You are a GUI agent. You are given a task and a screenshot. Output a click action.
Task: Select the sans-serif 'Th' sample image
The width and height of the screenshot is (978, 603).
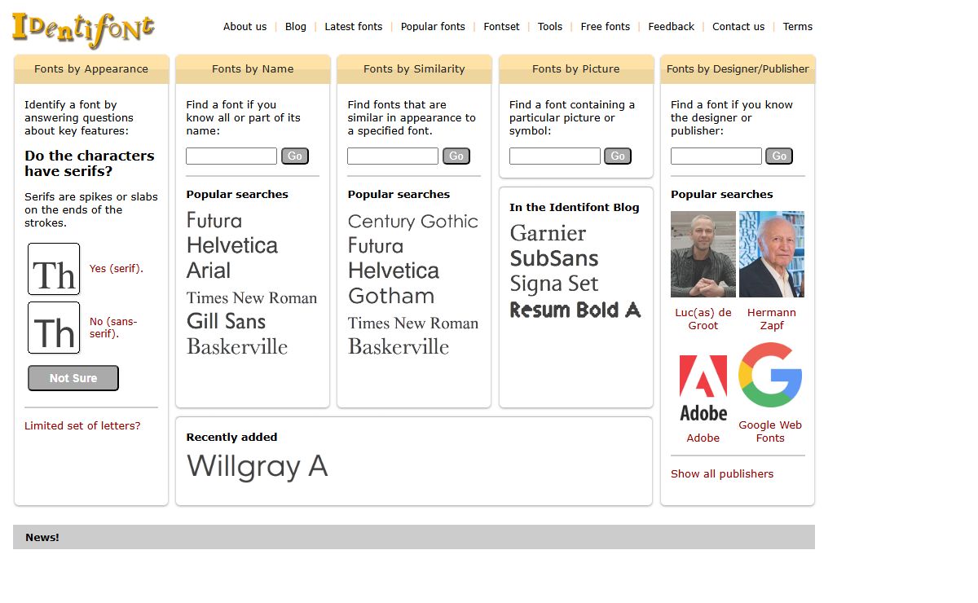[x=54, y=328]
